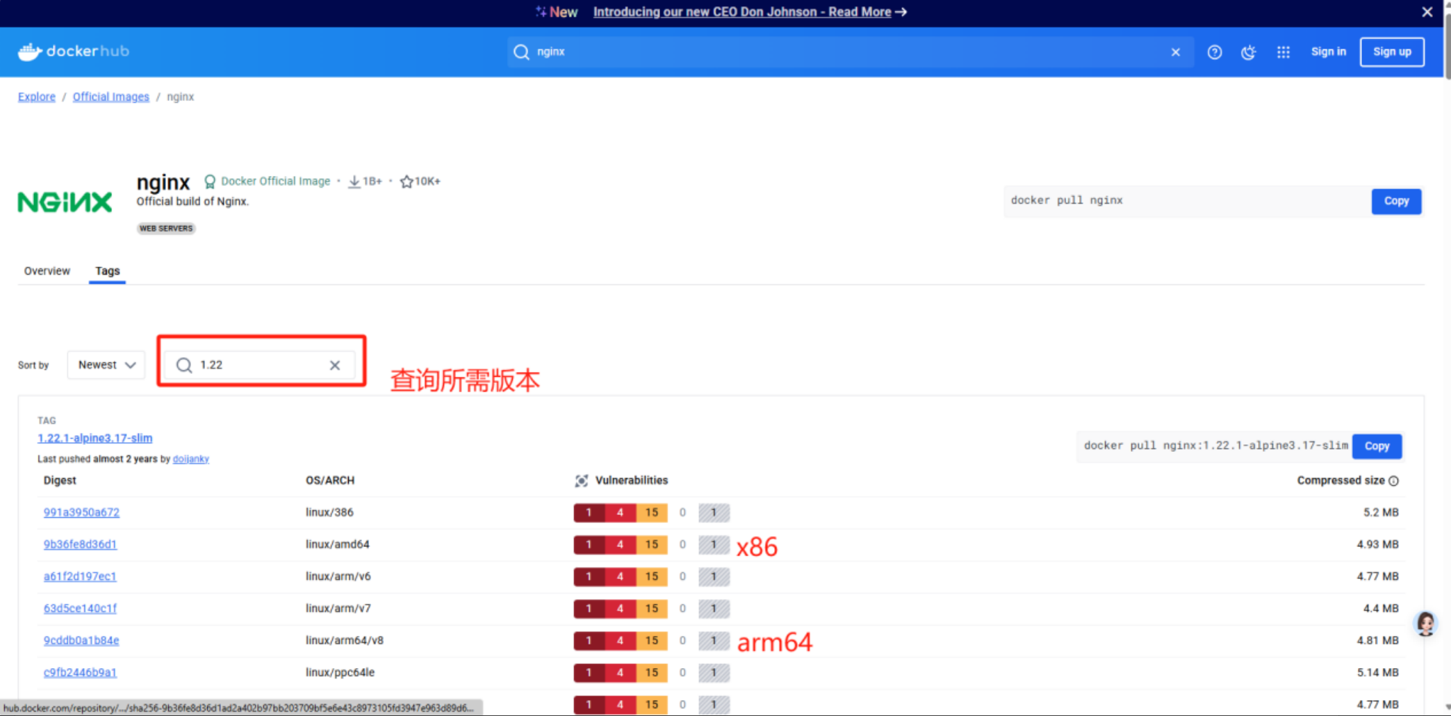The image size is (1451, 716).
Task: Go to Official Images breadcrumb
Action: click(111, 97)
